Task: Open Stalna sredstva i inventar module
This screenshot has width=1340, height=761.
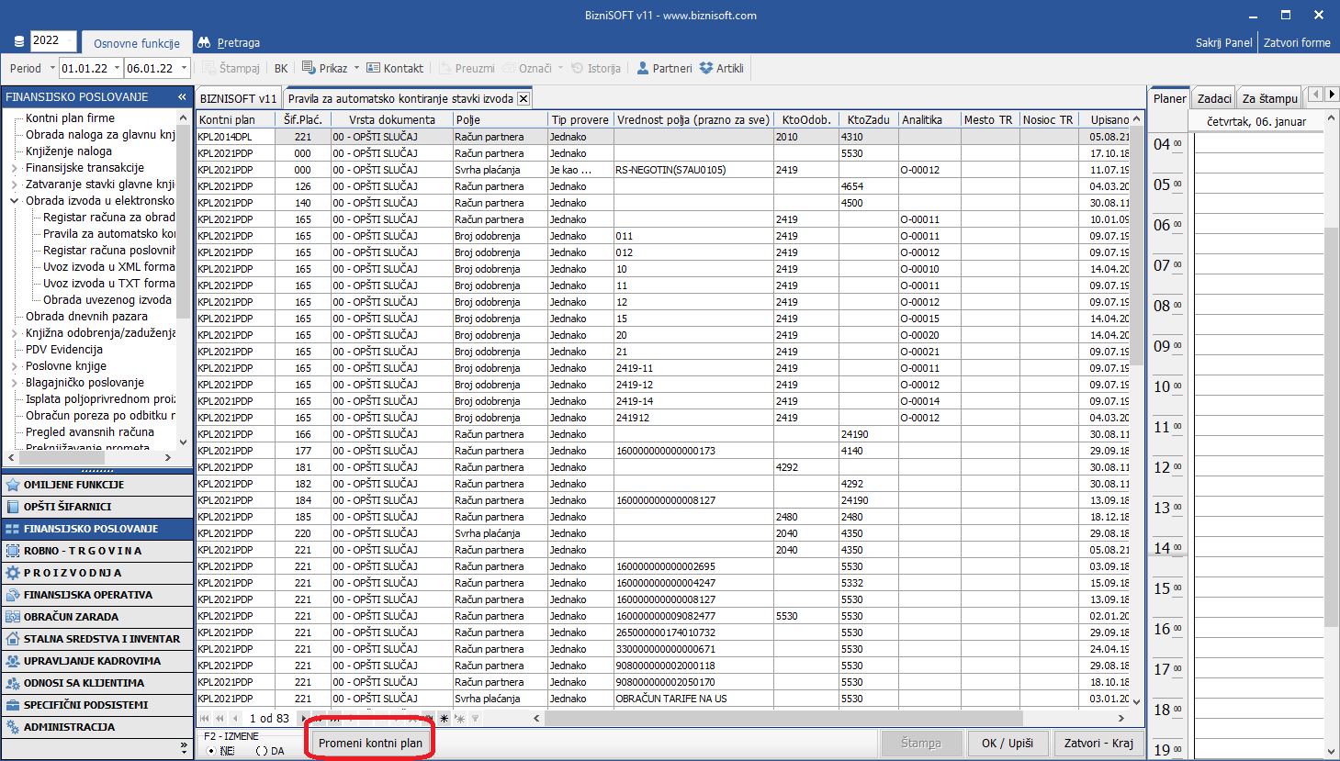Action: [x=101, y=639]
